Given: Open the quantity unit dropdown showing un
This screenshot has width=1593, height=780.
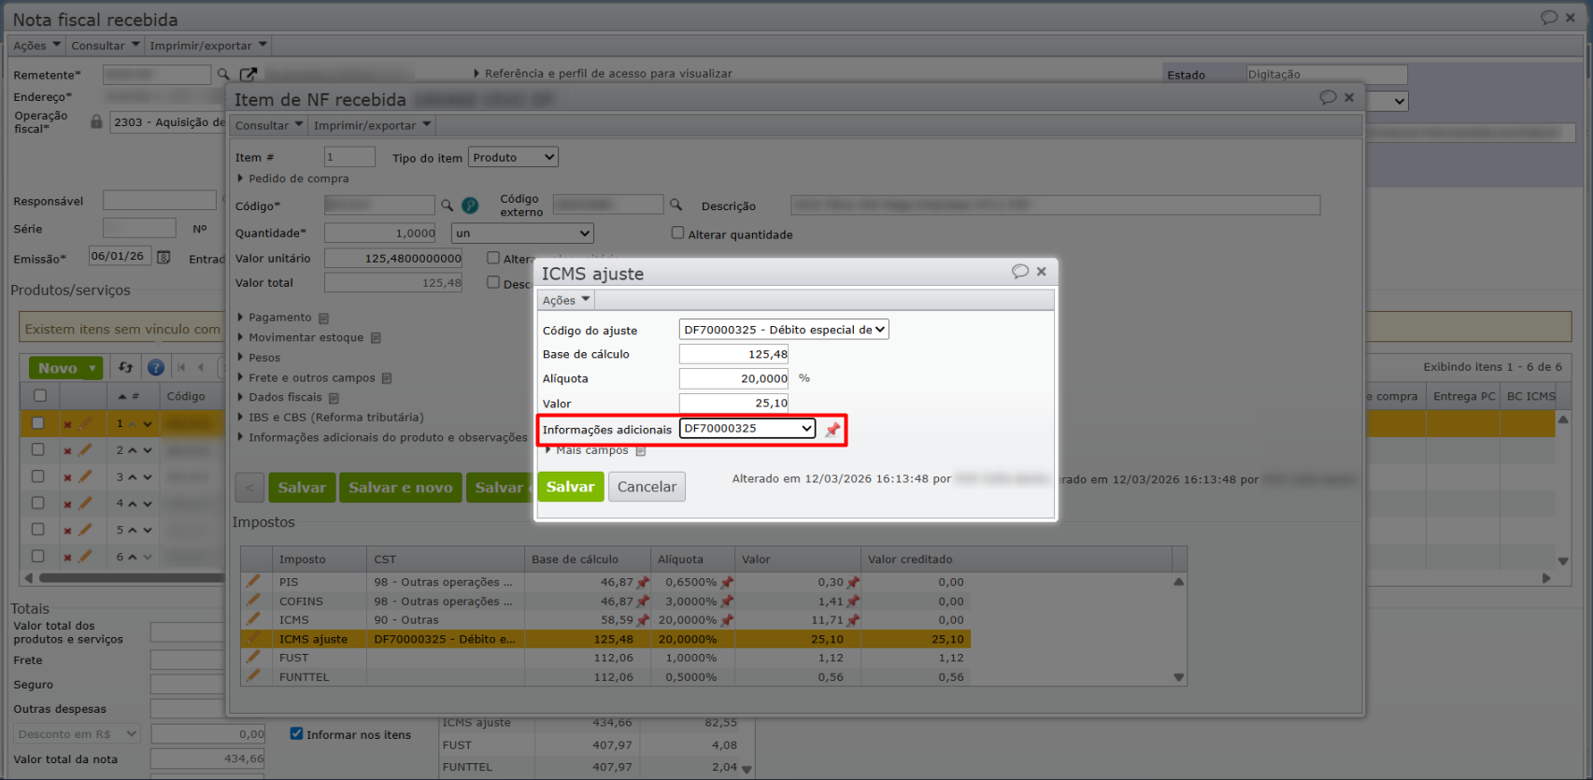Looking at the screenshot, I should click(x=522, y=233).
